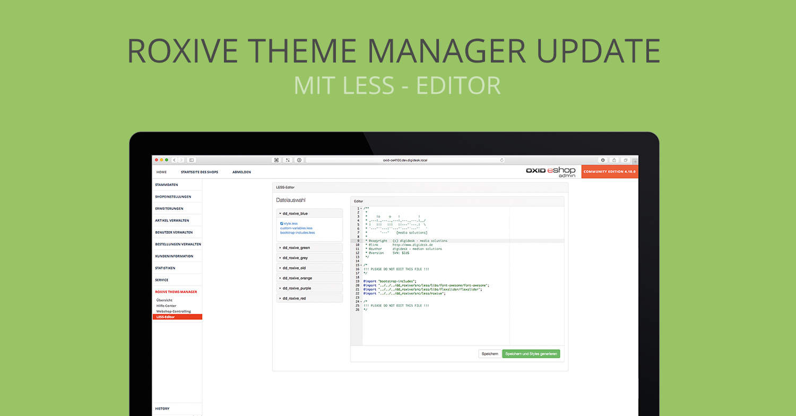Image resolution: width=796 pixels, height=416 pixels.
Task: Click Speichern und Styles generieren button
Action: (x=531, y=353)
